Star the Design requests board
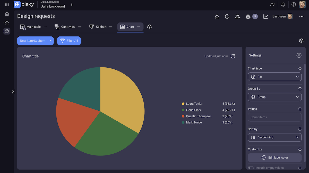The height and width of the screenshot is (173, 309). pos(217,16)
